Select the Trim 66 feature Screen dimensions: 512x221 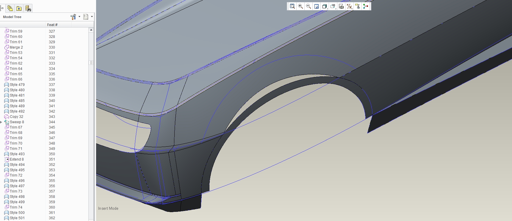pos(16,79)
